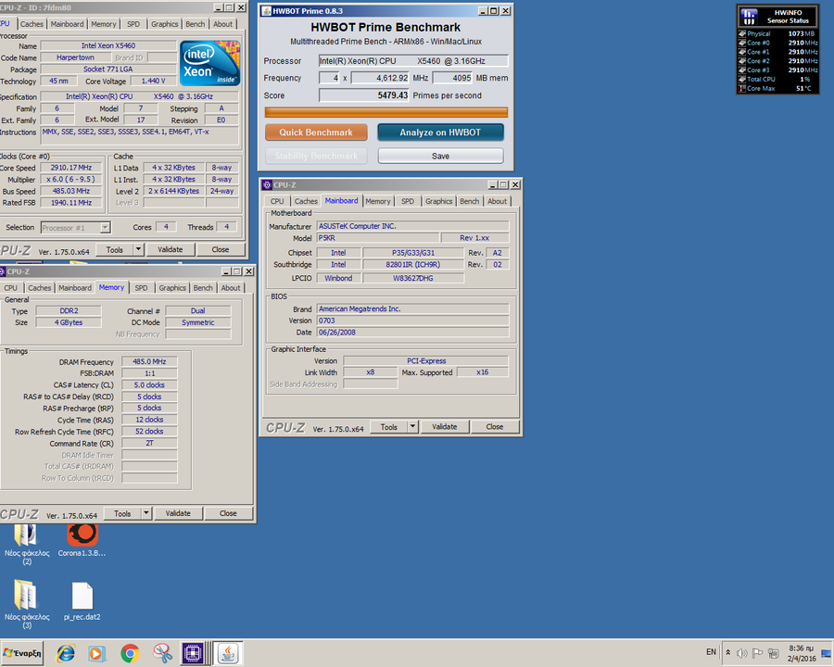Select the pi_rec.dat2 file on desktop
Screen dimensions: 834x667
tap(82, 597)
